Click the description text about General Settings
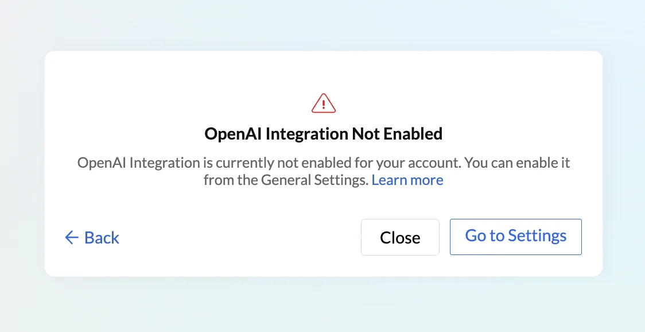 pos(323,171)
